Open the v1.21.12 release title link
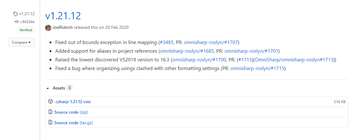Image resolution: width=351 pixels, height=140 pixels. pyautogui.click(x=63, y=16)
